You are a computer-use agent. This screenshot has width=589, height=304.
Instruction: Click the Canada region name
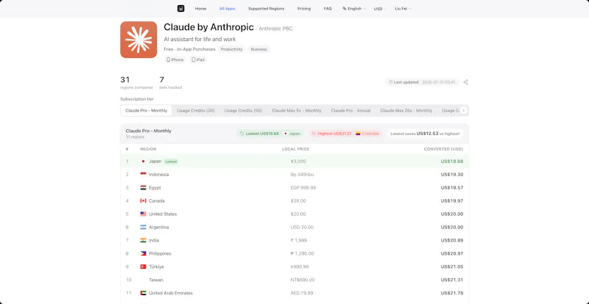tap(157, 201)
